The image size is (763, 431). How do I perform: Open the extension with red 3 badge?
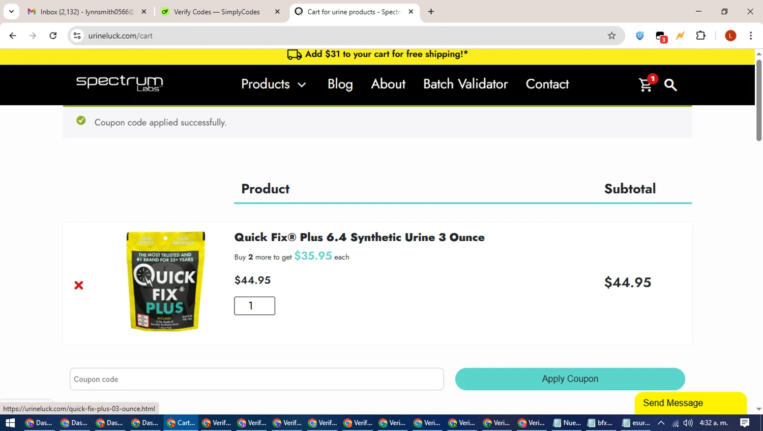[661, 36]
